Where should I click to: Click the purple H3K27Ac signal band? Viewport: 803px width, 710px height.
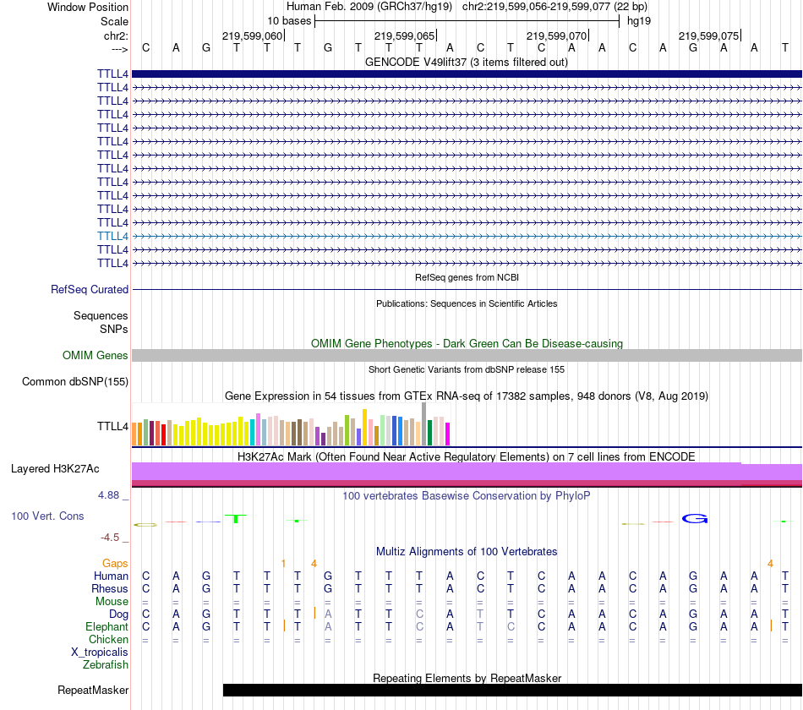467,472
